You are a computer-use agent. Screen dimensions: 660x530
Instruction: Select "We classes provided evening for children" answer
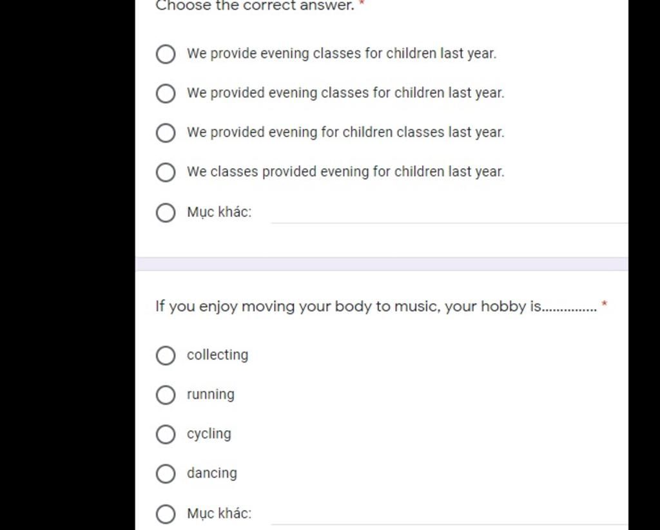[166, 172]
